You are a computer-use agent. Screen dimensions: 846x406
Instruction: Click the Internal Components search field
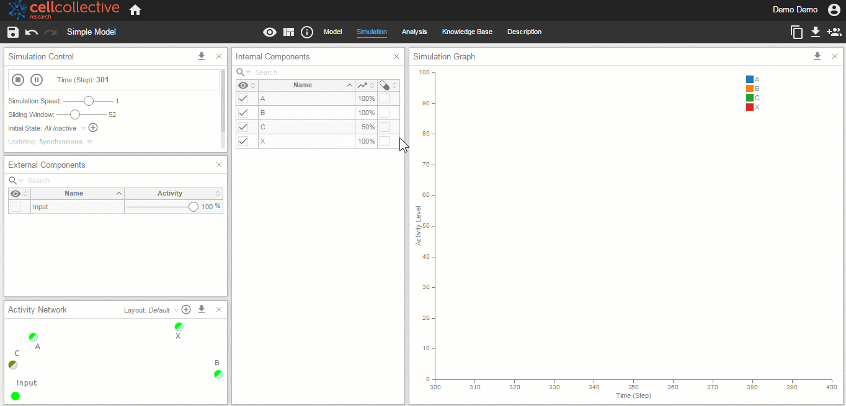click(x=327, y=72)
